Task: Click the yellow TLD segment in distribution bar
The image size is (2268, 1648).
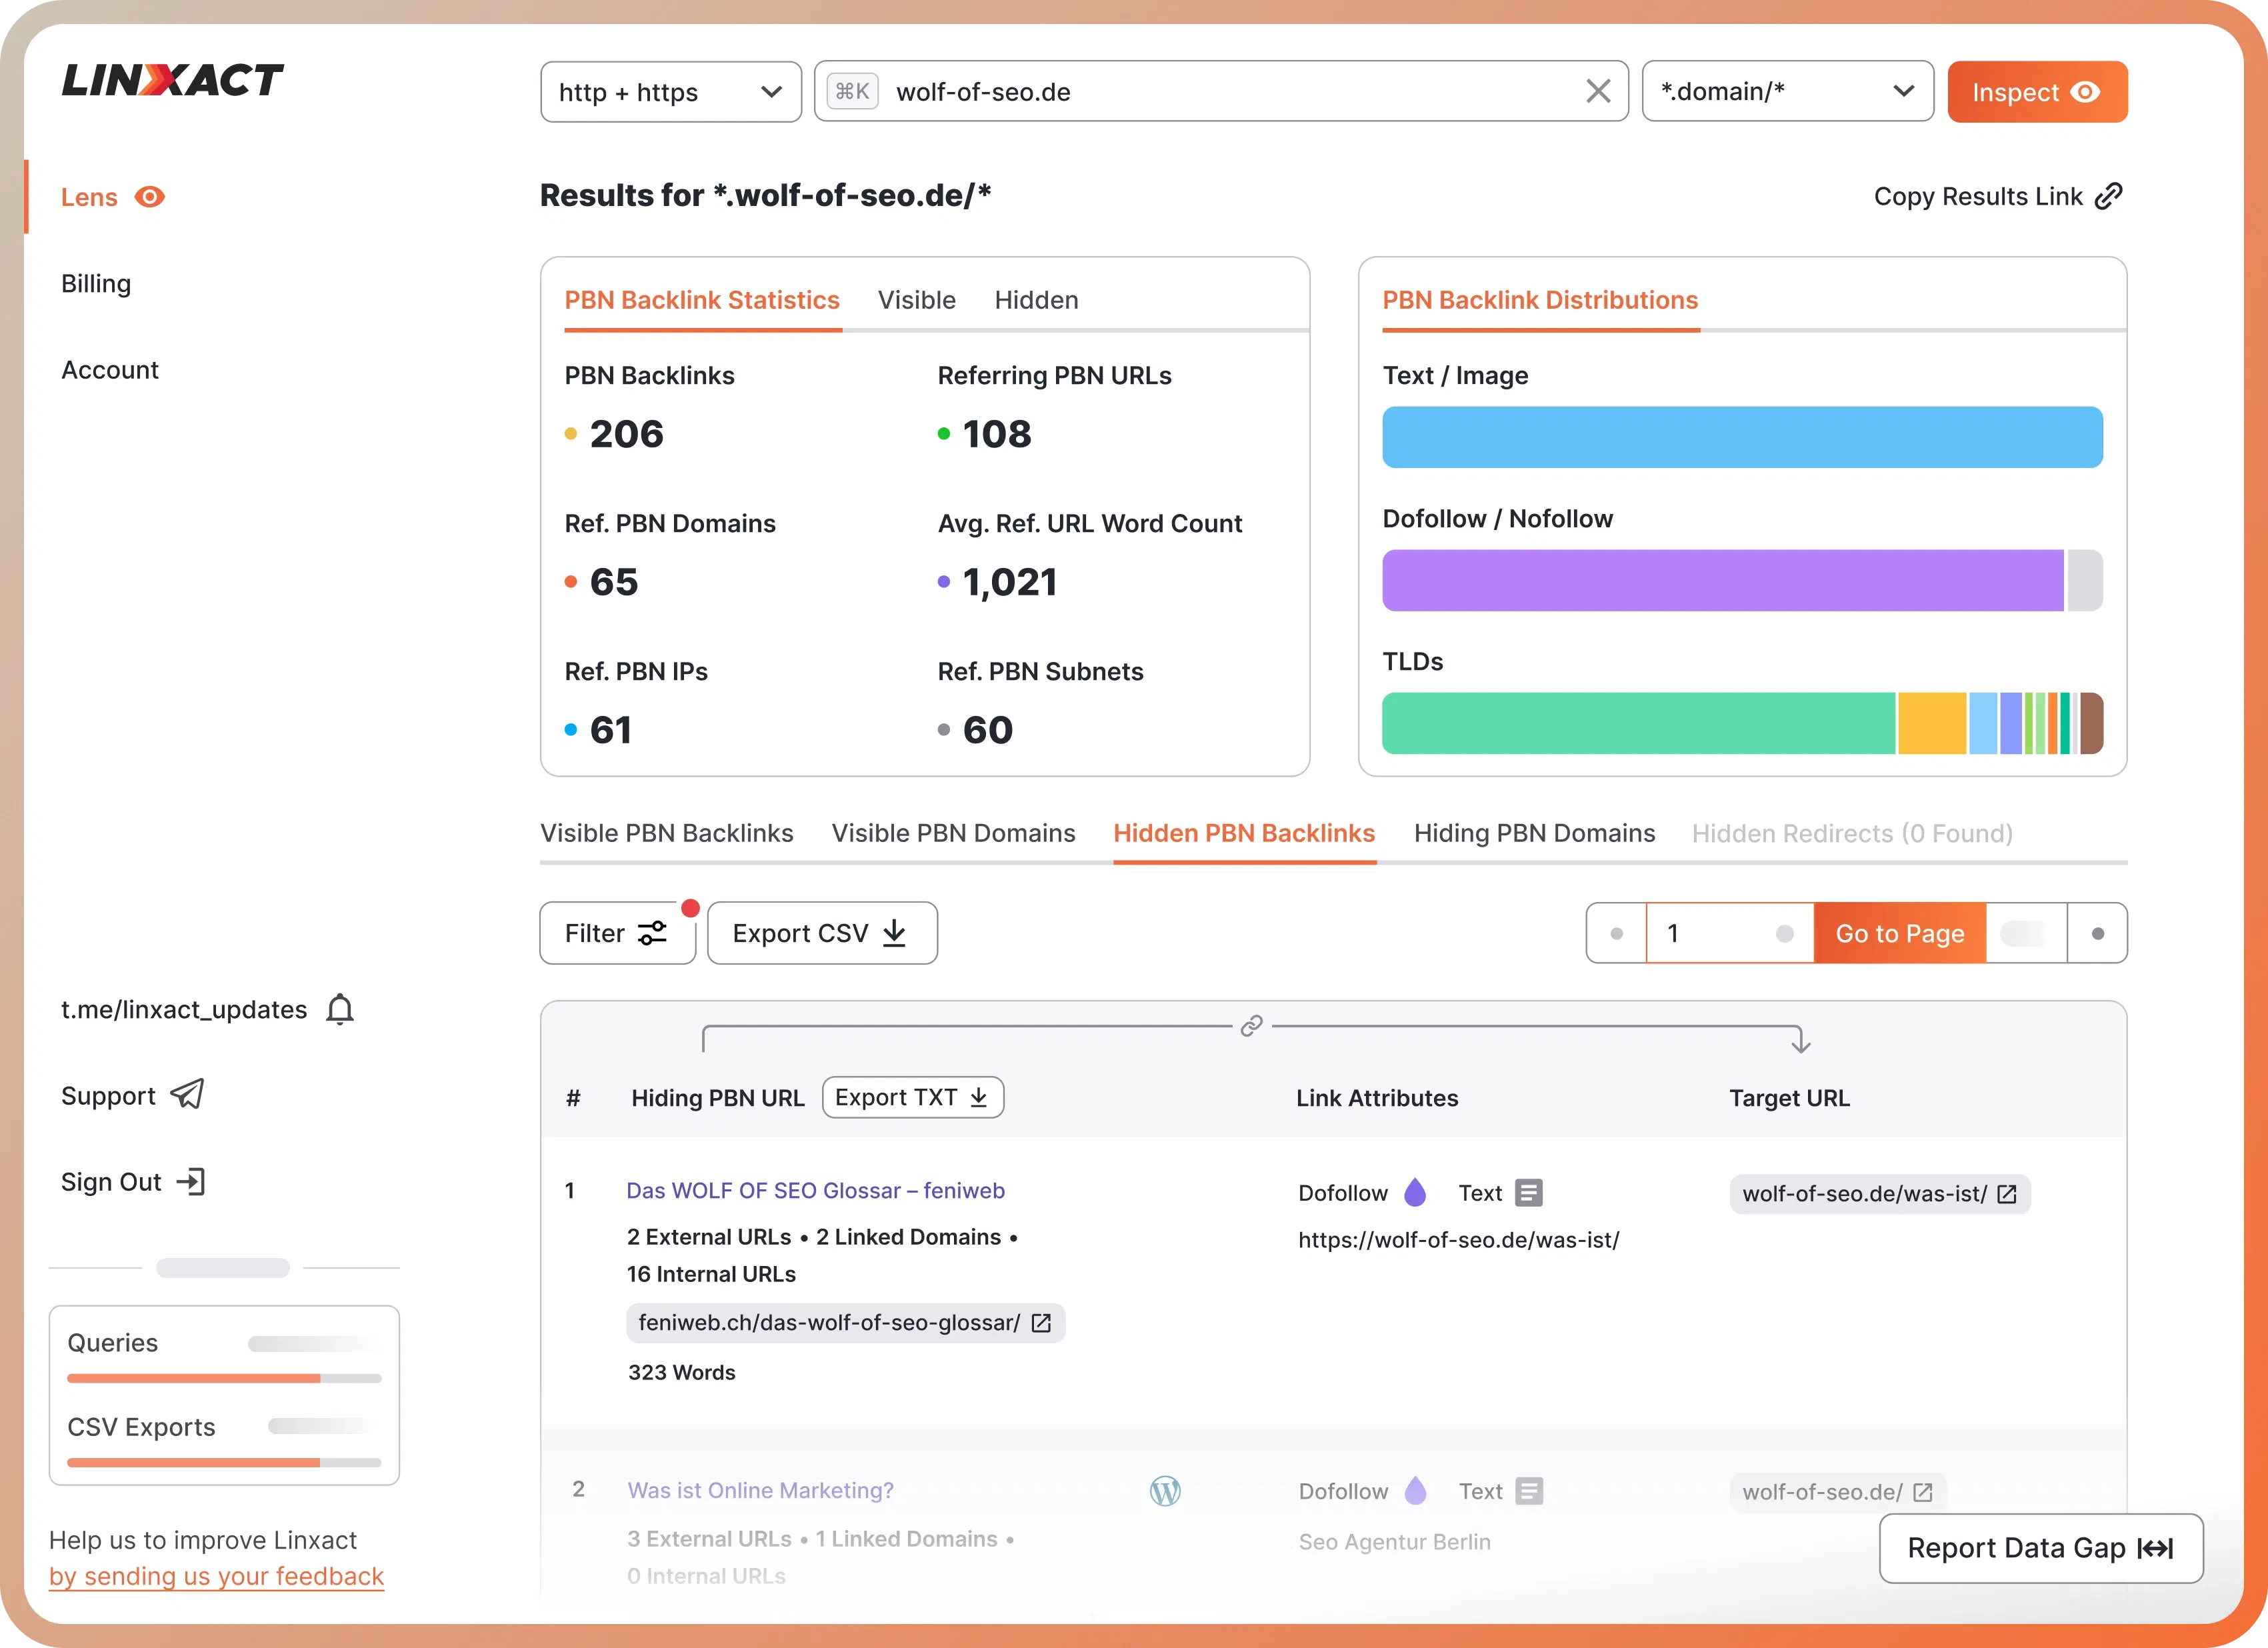Action: pos(1931,723)
